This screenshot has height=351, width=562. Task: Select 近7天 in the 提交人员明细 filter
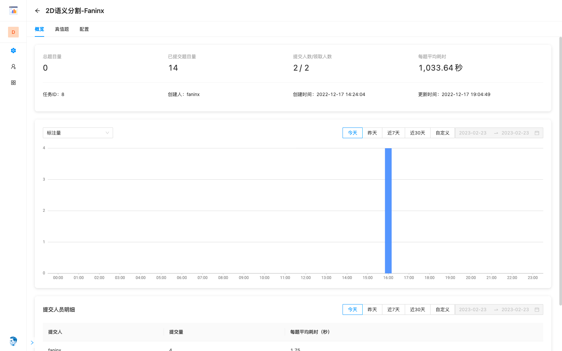click(x=393, y=310)
